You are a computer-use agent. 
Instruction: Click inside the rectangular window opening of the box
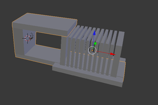pyautogui.click(x=48, y=41)
